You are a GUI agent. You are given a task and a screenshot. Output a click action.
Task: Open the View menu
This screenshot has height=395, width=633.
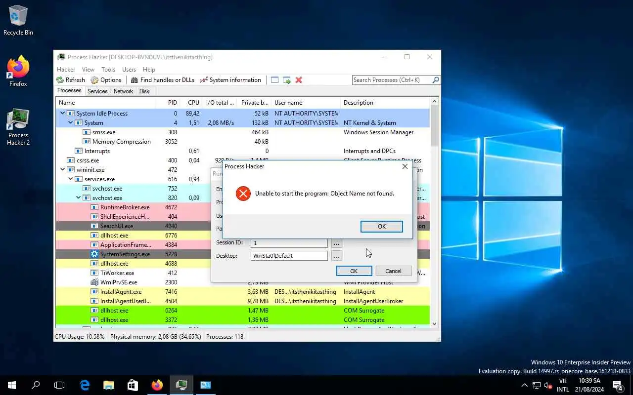88,70
